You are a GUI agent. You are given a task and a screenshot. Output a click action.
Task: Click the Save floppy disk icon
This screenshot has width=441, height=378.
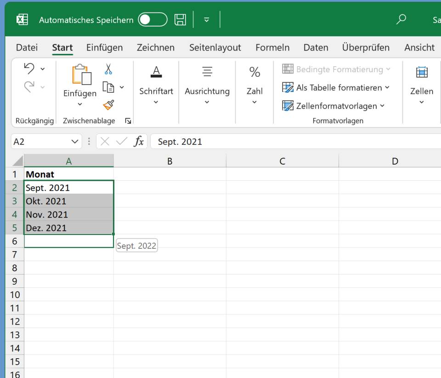point(181,20)
